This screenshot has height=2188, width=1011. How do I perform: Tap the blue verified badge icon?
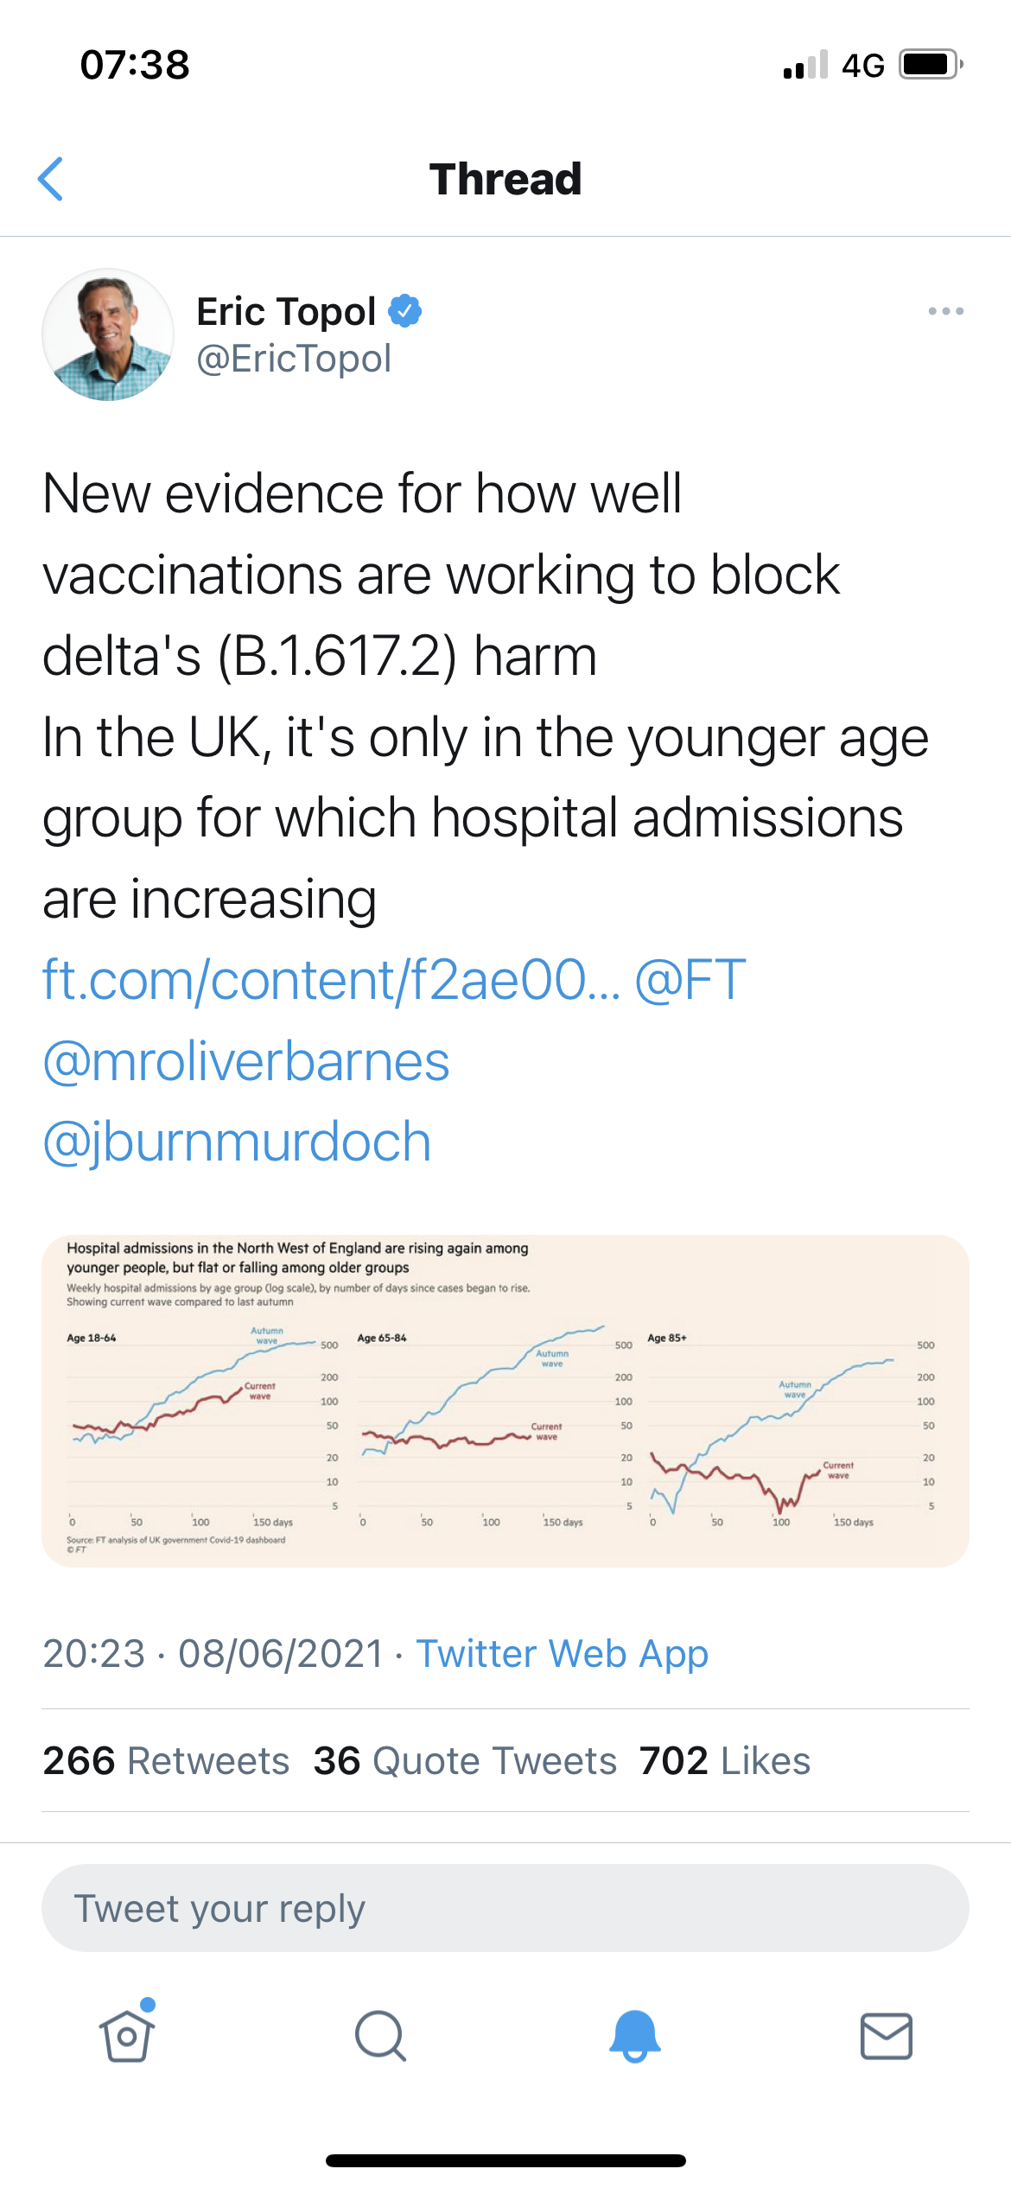[404, 311]
